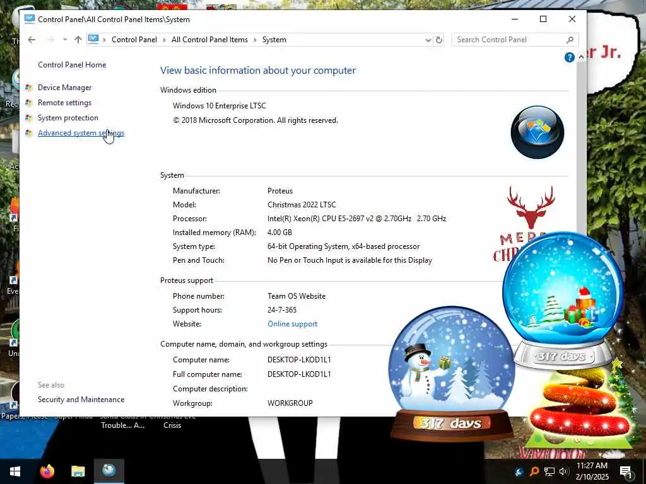This screenshot has height=484, width=646.
Task: Click the Control Panel window title icon
Action: point(29,19)
